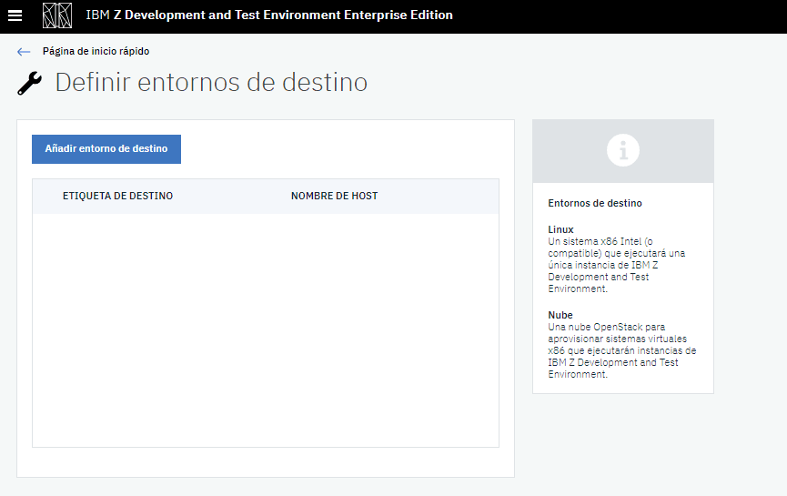This screenshot has width=787, height=496.
Task: Click the Definir entornos de destino heading
Action: (211, 83)
